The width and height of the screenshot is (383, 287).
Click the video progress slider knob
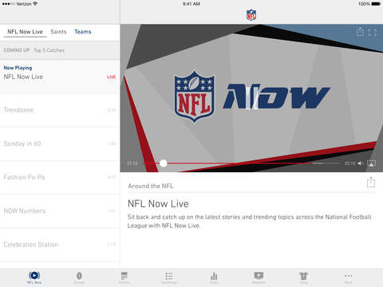pyautogui.click(x=164, y=163)
